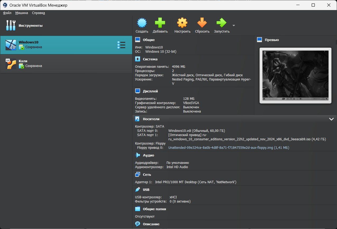Click the VirtualBox logo in title bar
Screen dimensions: 337x229
[x=4, y=5]
